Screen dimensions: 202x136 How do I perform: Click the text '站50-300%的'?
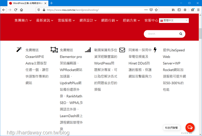(x=173, y=83)
